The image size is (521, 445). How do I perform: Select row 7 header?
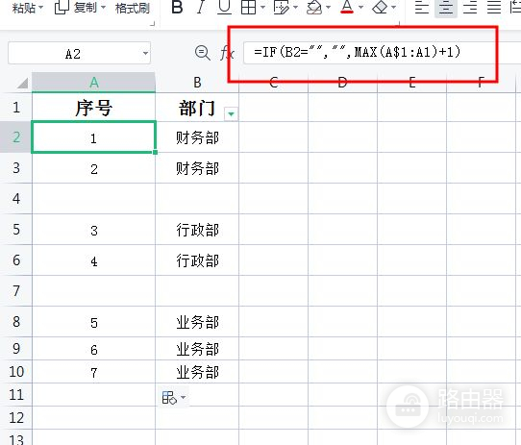16,291
